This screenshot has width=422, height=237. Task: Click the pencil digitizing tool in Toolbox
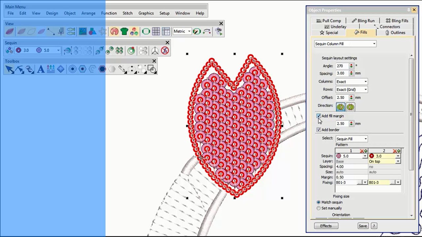coord(122,69)
